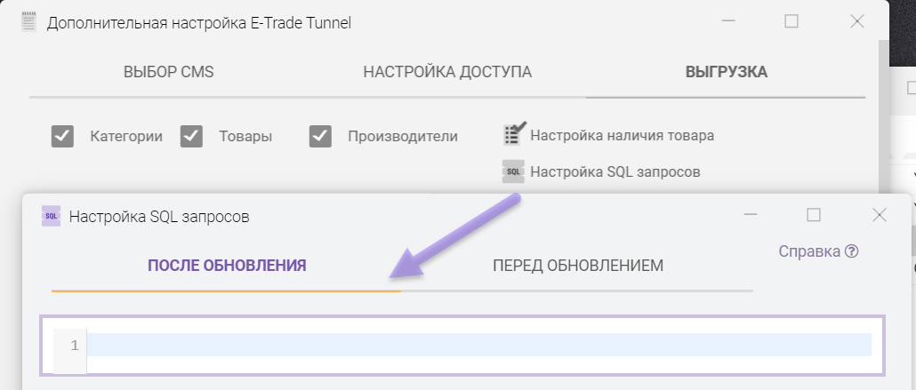Click the checklist icon for product availability
The width and height of the screenshot is (916, 390).
click(515, 134)
